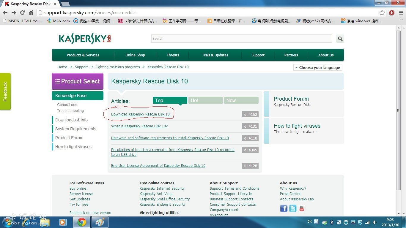Click the Product Select button

(78, 81)
